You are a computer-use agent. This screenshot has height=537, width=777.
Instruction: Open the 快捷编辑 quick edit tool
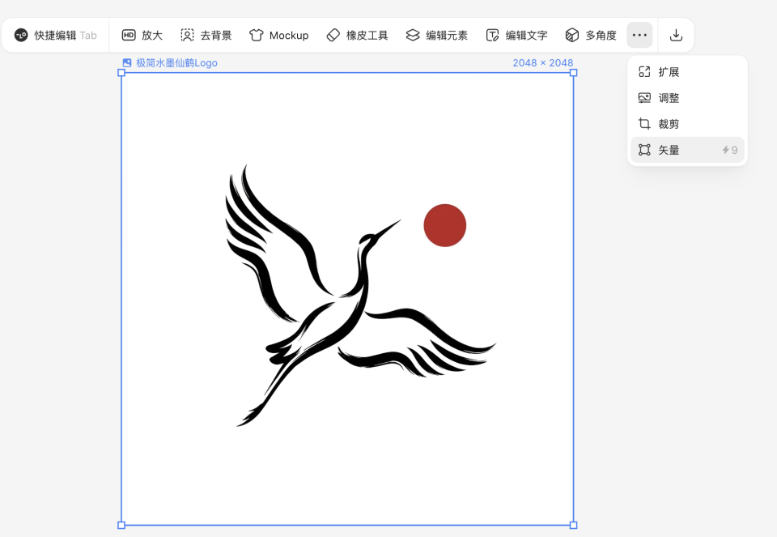click(55, 35)
